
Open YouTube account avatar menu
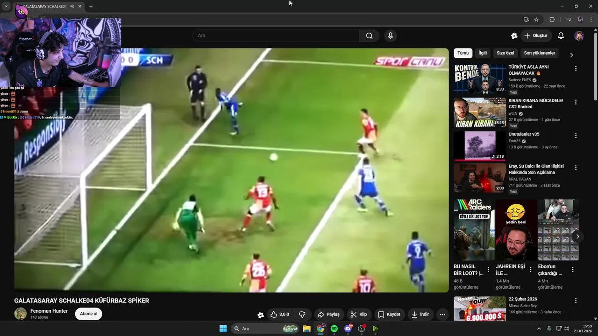tap(579, 36)
